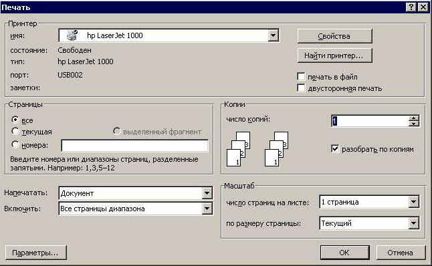432x266 pixels.
Task: Click «Найти принтер...» button
Action: coord(335,55)
